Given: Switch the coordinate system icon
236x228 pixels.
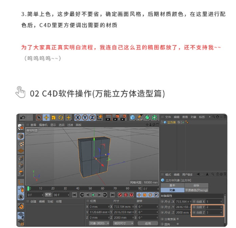Looking at the screenshot, I should point(99,117).
